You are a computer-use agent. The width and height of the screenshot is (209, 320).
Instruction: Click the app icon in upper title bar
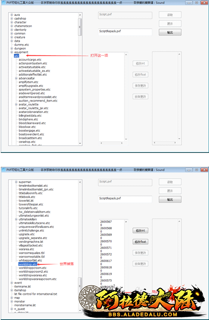[3, 3]
